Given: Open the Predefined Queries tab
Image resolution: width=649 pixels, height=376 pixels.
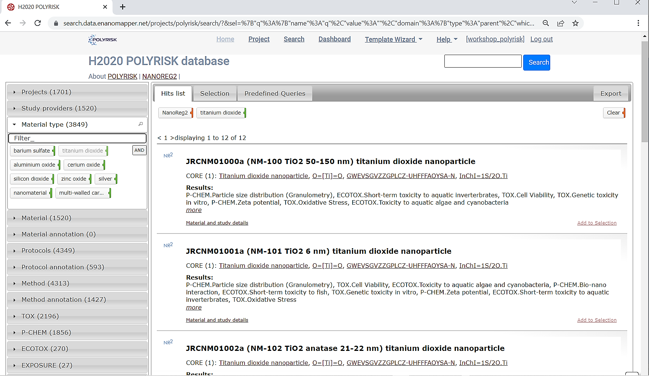Looking at the screenshot, I should point(275,93).
